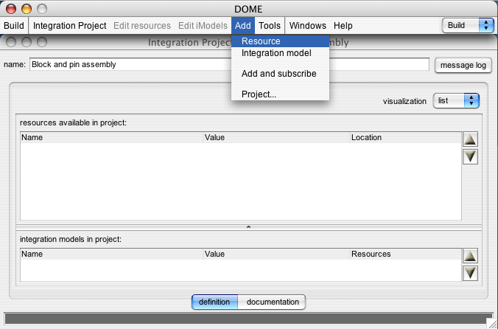
Task: Choose Integration model from the Add menu
Action: tap(280, 53)
